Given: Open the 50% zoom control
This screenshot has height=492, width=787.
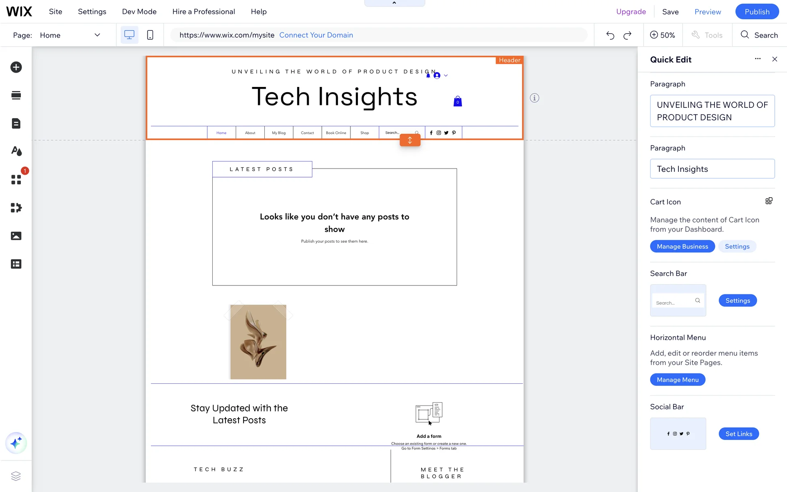Looking at the screenshot, I should tap(662, 35).
